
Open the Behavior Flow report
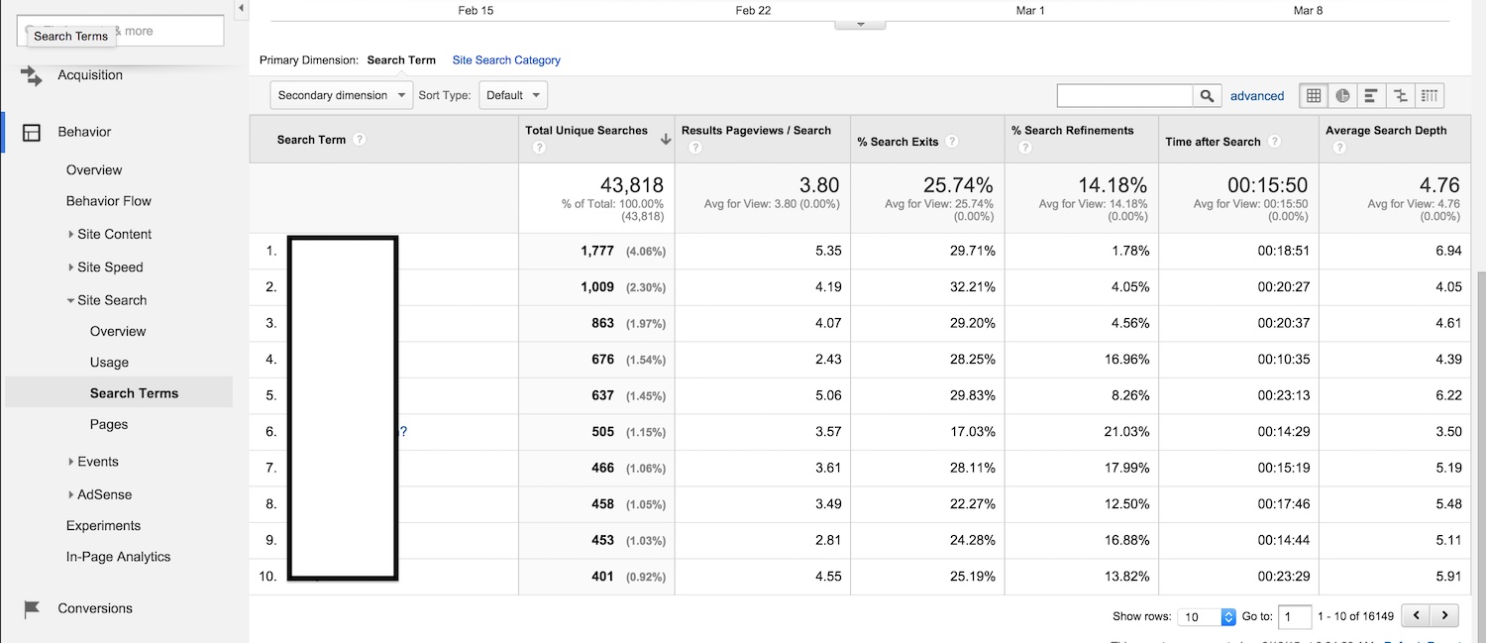[x=109, y=200]
